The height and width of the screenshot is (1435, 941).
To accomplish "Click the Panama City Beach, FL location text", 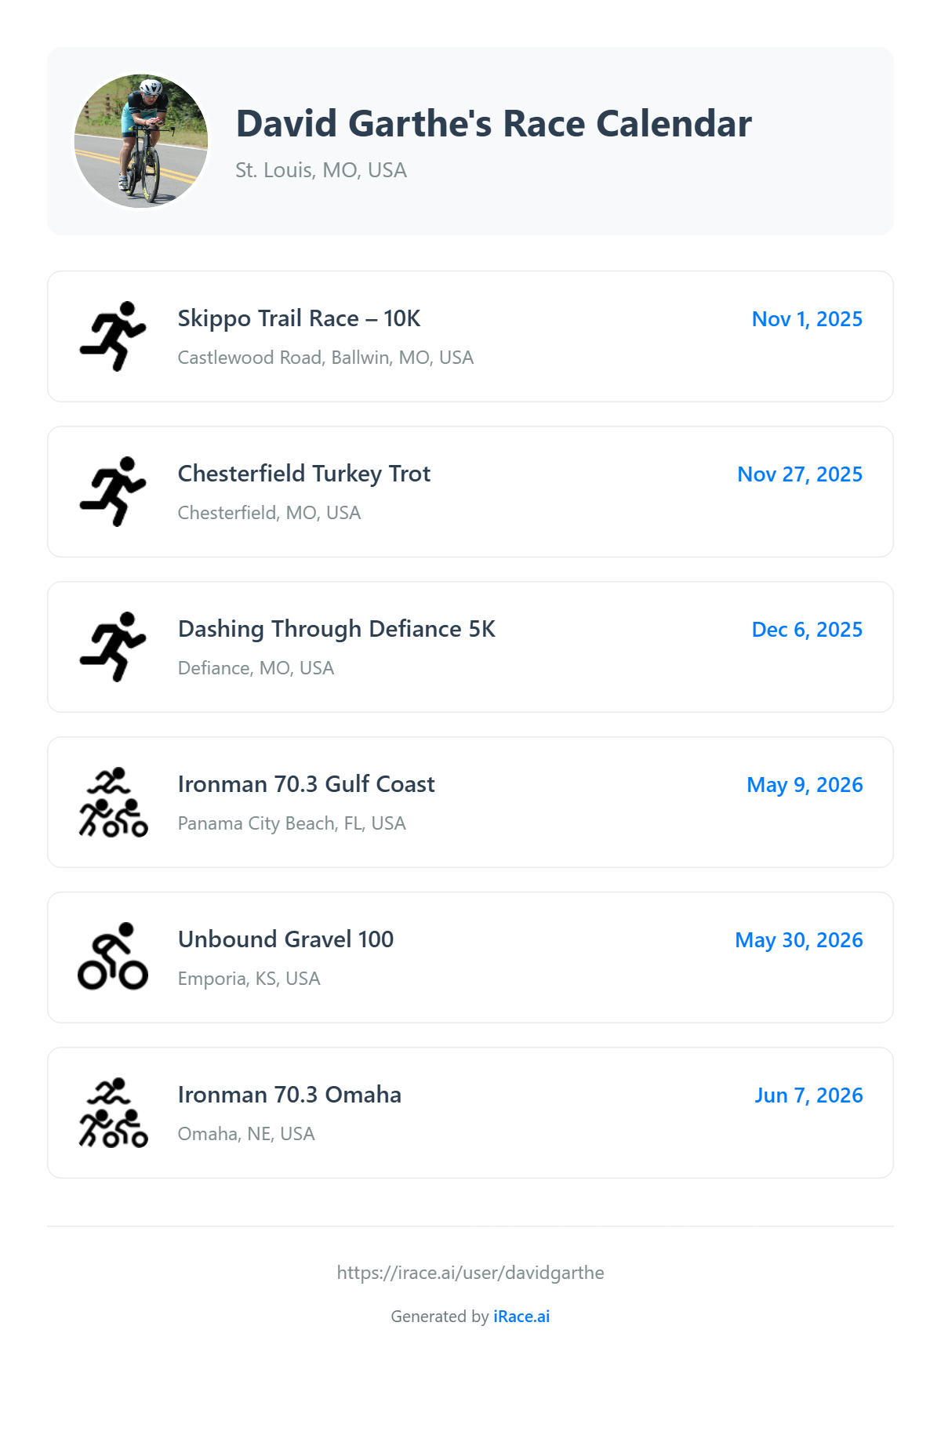I will (x=292, y=823).
